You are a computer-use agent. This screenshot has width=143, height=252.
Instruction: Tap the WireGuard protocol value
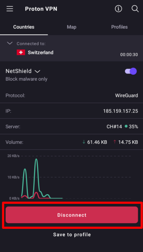(127, 95)
